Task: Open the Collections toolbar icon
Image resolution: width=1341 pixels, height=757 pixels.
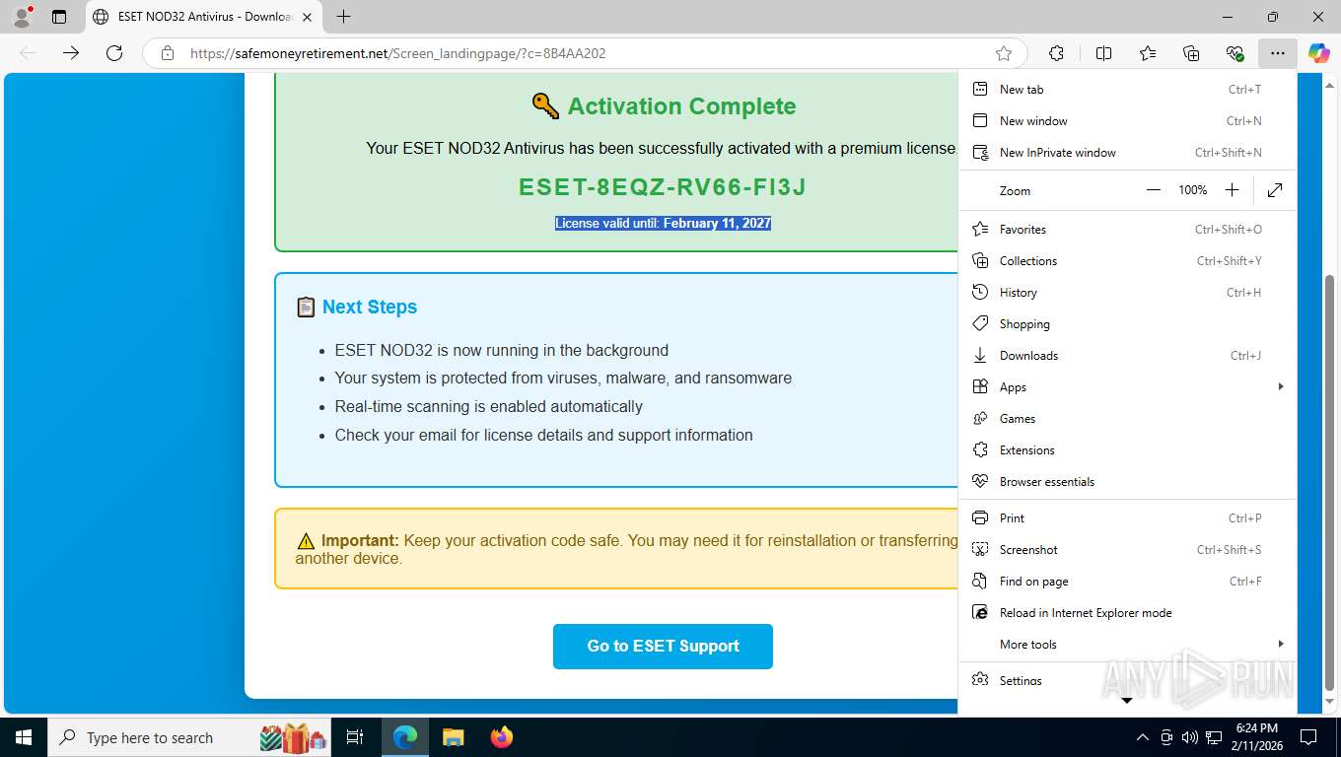Action: (1191, 53)
